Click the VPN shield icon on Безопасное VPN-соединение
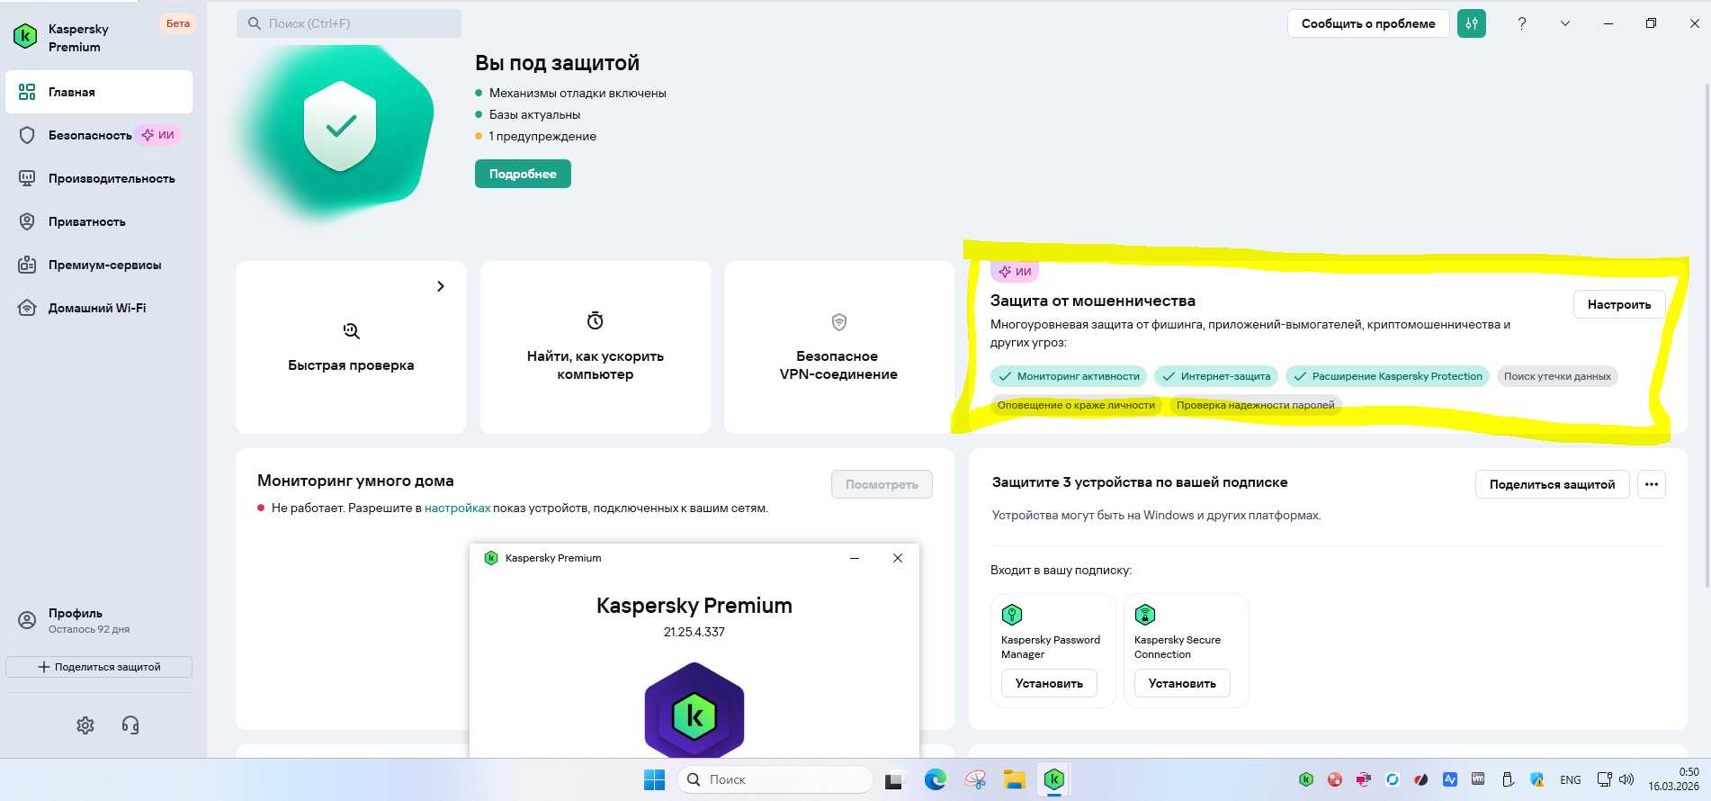Image resolution: width=1711 pixels, height=801 pixels. 839,322
